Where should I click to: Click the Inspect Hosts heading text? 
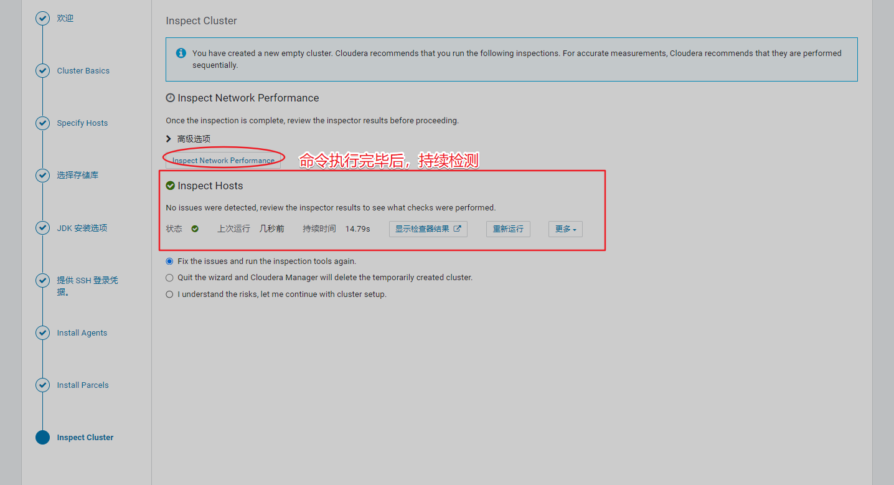click(x=210, y=186)
